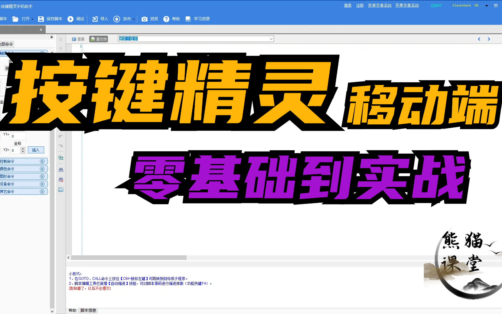The image size is (502, 314).
Task: Click the Y1 coordinate input field
Action: [18, 136]
